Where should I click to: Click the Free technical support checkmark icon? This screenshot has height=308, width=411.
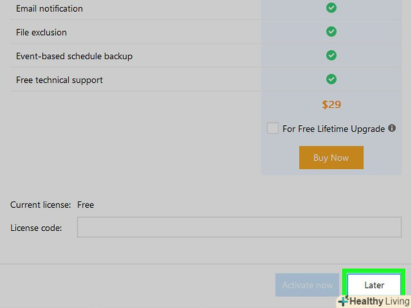point(331,80)
